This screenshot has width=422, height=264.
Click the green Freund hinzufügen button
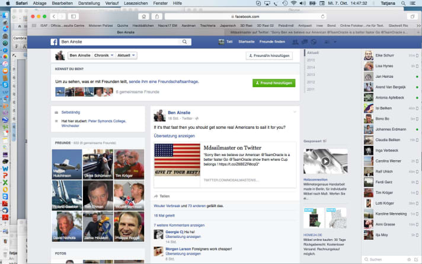pyautogui.click(x=274, y=83)
